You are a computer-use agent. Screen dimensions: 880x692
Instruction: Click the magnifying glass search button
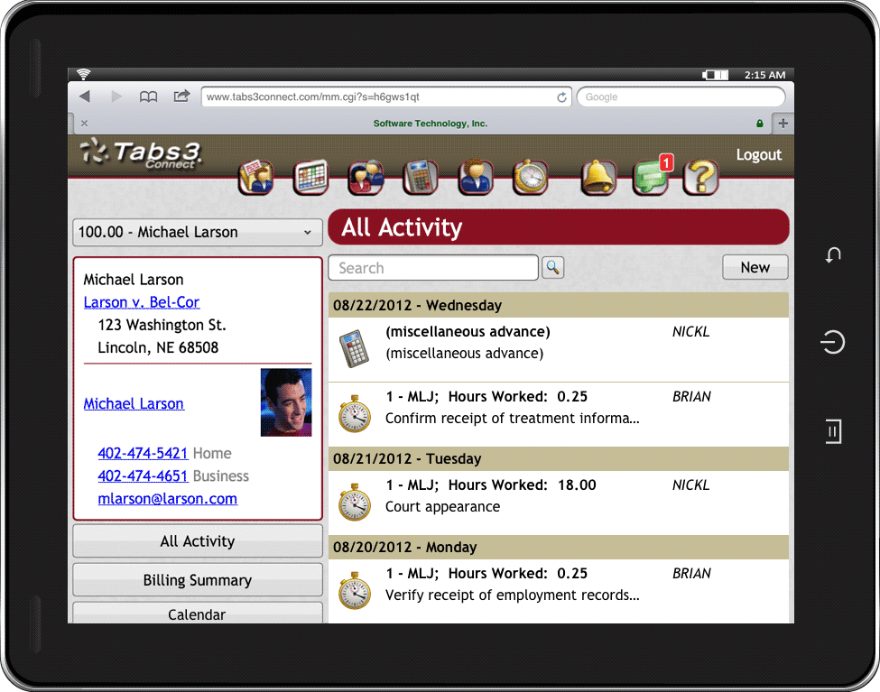(x=552, y=267)
